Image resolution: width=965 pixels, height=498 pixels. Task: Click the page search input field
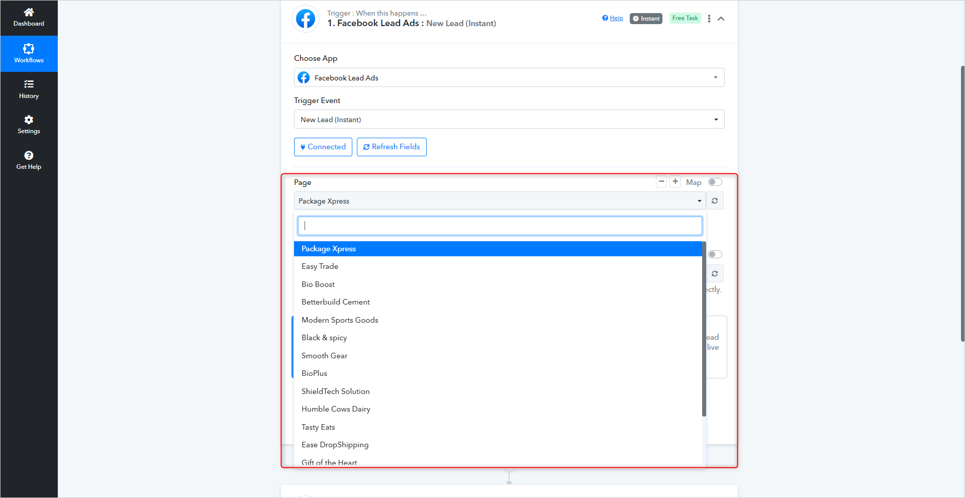(x=500, y=226)
